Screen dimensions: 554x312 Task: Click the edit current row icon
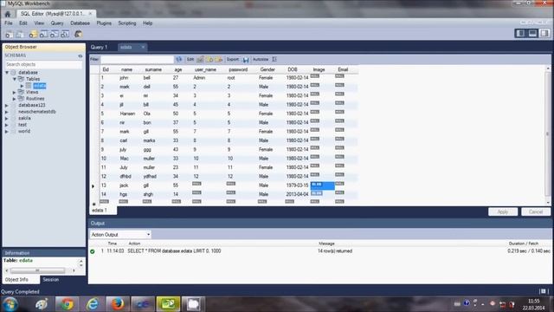pyautogui.click(x=200, y=60)
